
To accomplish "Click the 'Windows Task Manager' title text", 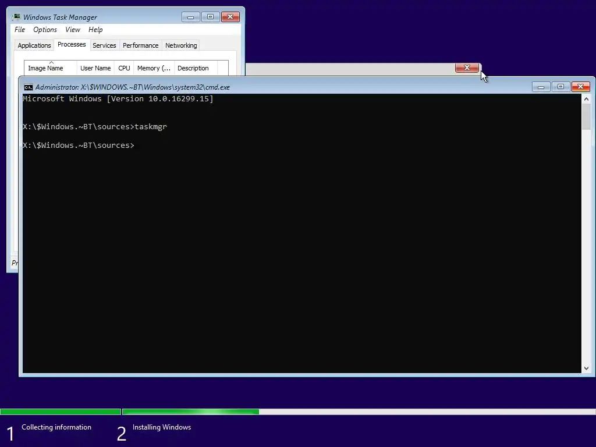I will coord(60,17).
